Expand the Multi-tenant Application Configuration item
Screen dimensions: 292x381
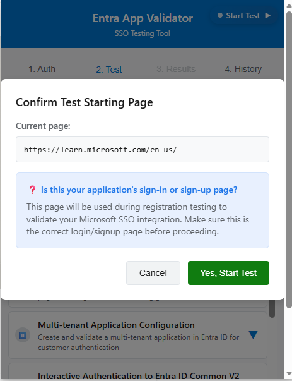coord(253,335)
